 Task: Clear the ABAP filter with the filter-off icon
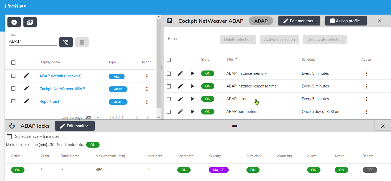pyautogui.click(x=66, y=42)
